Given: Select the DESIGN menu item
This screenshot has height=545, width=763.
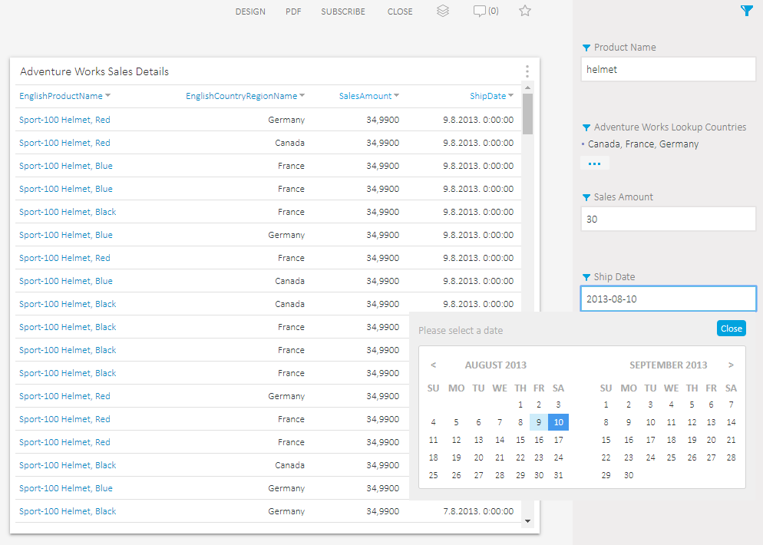Looking at the screenshot, I should [x=250, y=11].
